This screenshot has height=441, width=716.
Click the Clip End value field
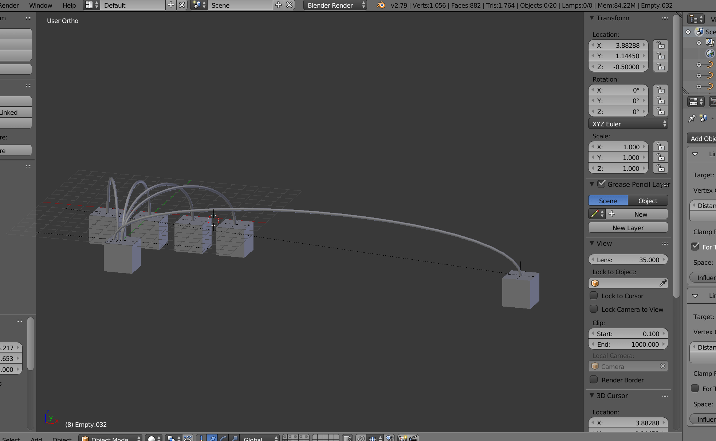pyautogui.click(x=628, y=344)
